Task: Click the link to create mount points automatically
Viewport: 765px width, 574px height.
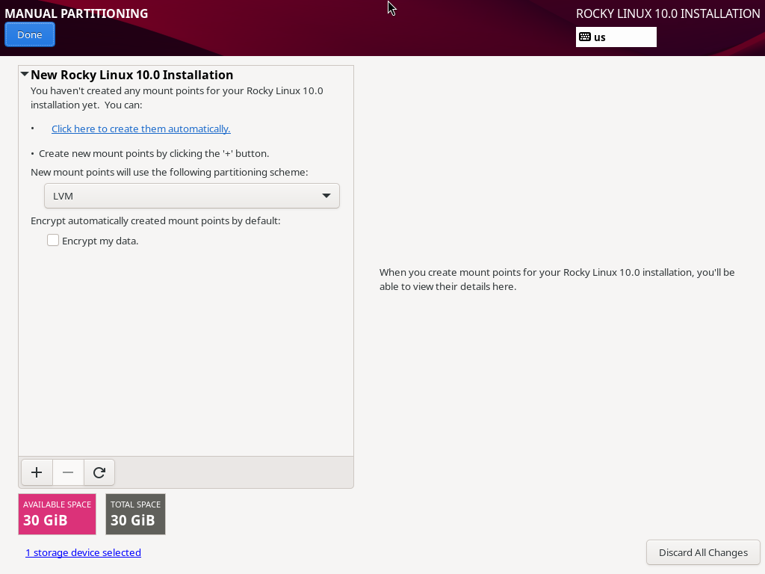Action: 140,129
